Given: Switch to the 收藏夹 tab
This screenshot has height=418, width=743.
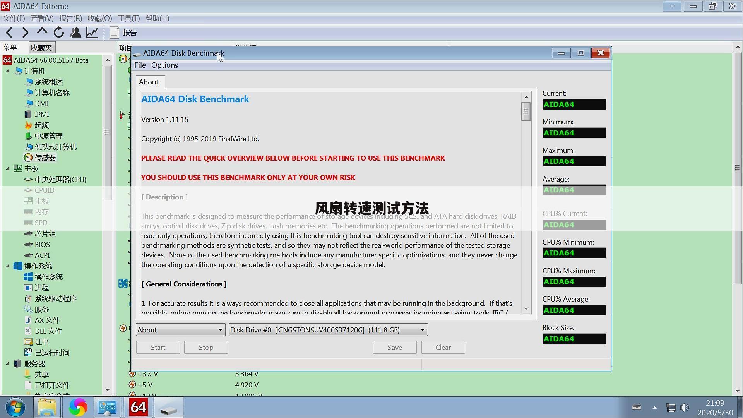Looking at the screenshot, I should pos(42,48).
